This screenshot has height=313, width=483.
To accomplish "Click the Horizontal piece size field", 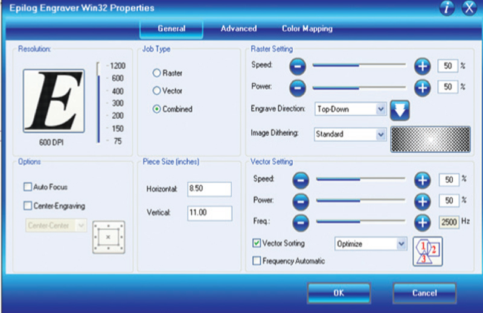I will tap(209, 189).
